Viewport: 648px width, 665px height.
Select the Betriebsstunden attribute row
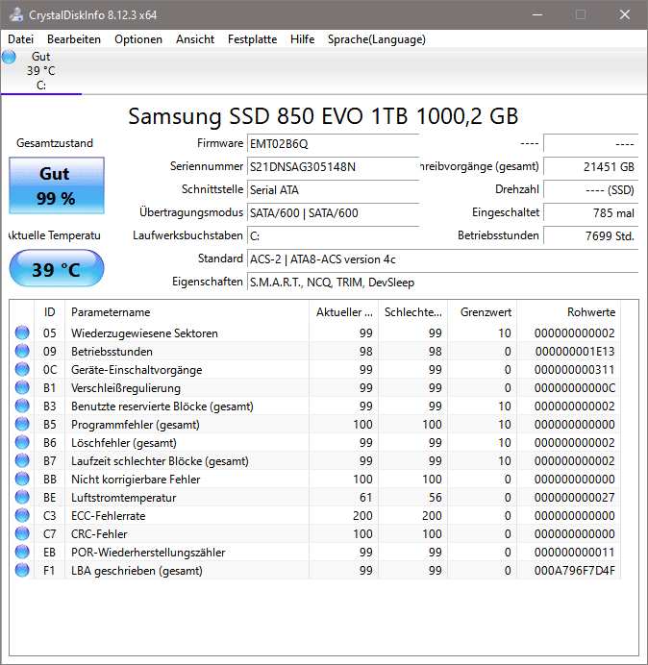click(317, 351)
